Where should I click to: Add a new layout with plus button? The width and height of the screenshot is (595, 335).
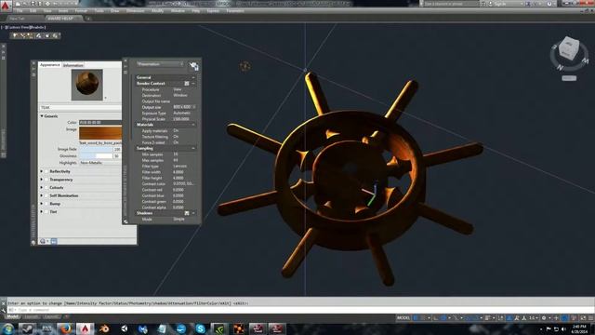point(67,316)
